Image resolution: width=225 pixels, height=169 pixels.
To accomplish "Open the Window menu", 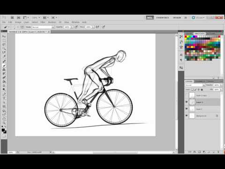I will point(75,22).
